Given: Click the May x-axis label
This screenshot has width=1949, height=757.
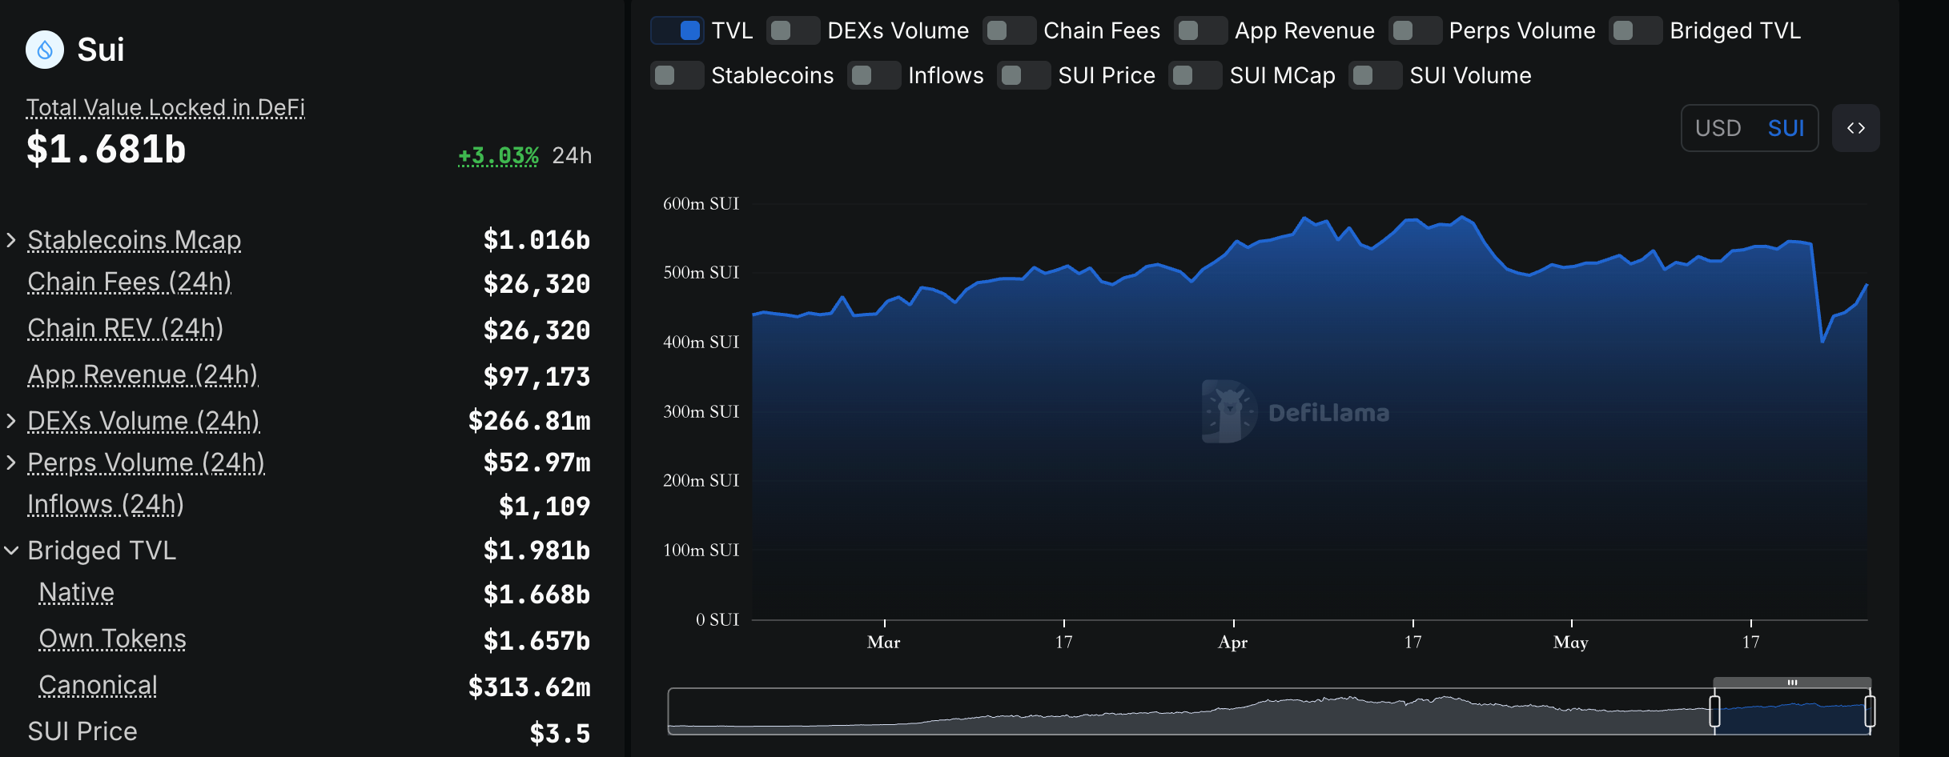Looking at the screenshot, I should [x=1571, y=642].
